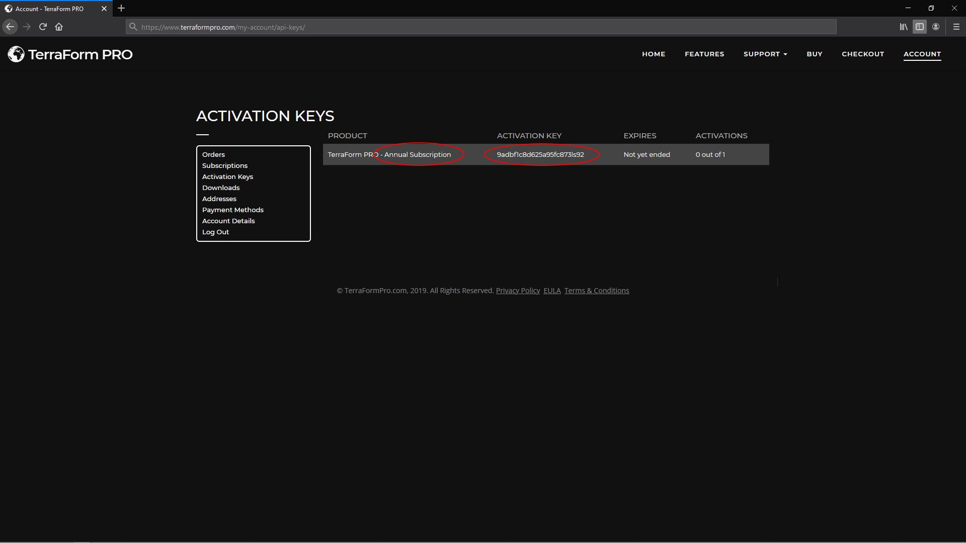Screen dimensions: 966x543
Task: Open Subscriptions in account sidebar
Action: 225,165
